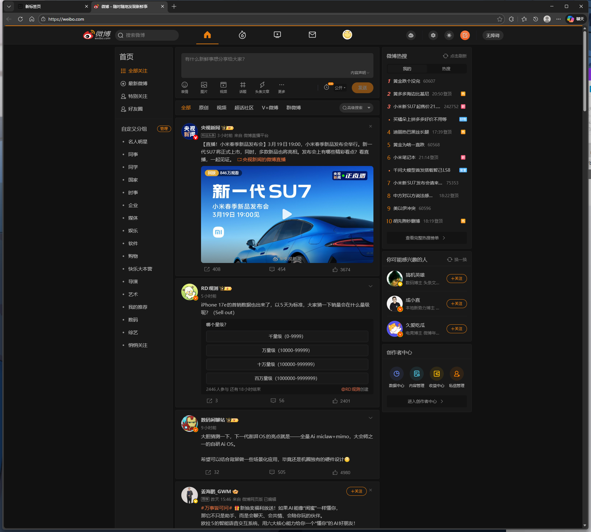Expand options chevron on 数码闲聊站 post
Screen dimensions: 591x532
tap(371, 418)
